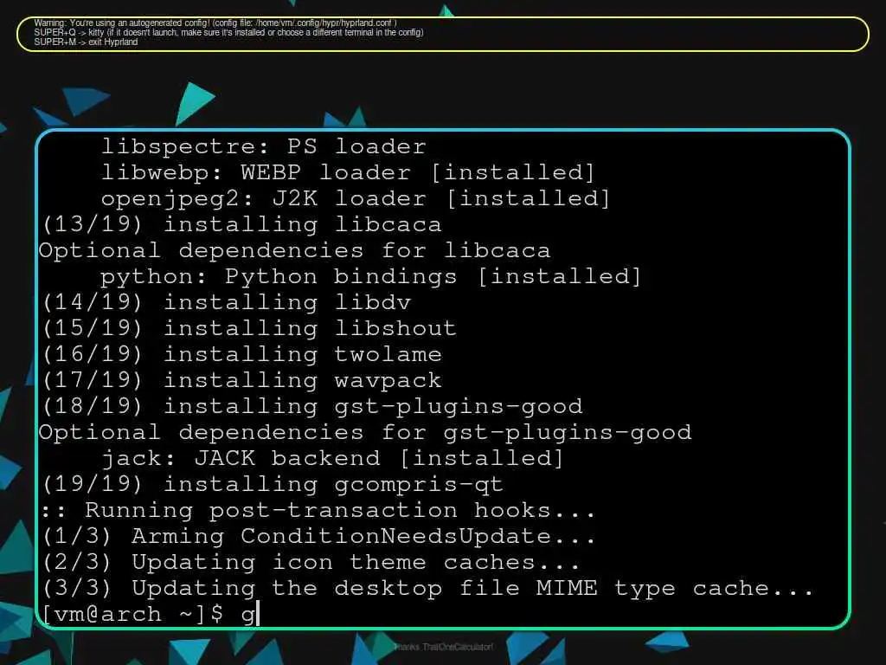Click '(1/3) Arming ConditionNeedsUpdate...' line
The height and width of the screenshot is (665, 886).
[x=318, y=537]
